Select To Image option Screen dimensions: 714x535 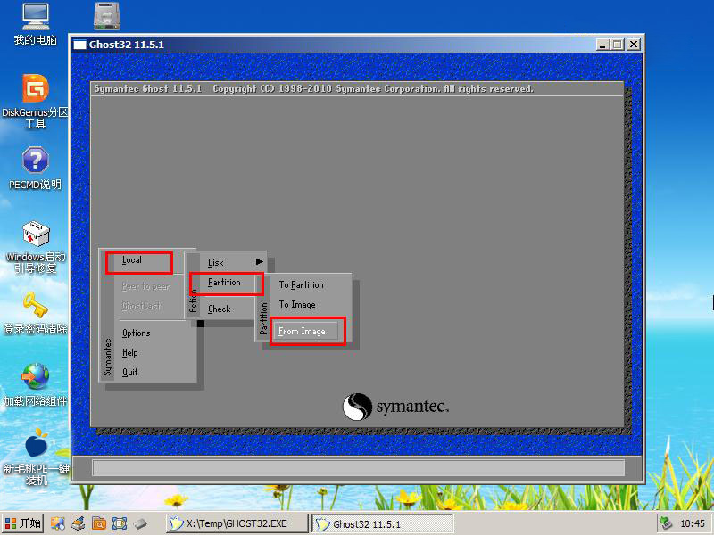(297, 305)
